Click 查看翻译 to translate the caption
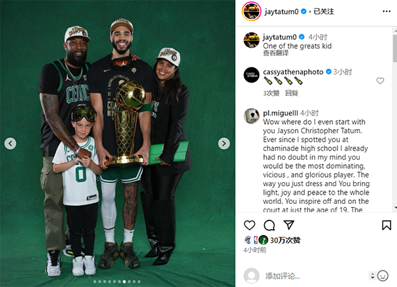 [275, 53]
